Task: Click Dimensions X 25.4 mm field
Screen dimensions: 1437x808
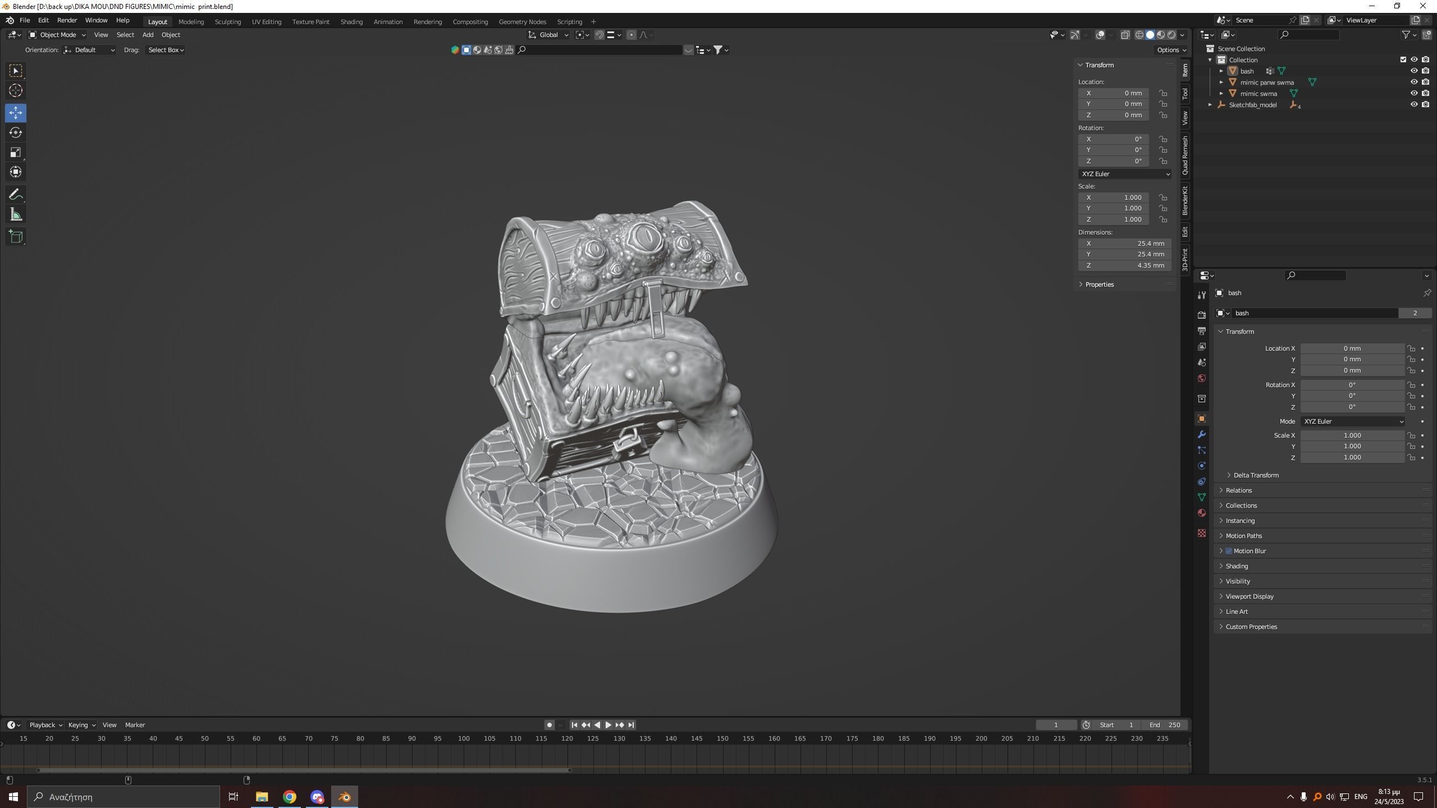Action: (x=1124, y=244)
